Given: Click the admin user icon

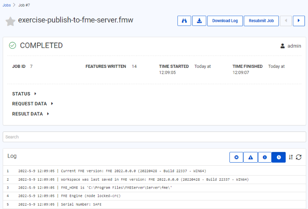Looking at the screenshot, I should (283, 46).
